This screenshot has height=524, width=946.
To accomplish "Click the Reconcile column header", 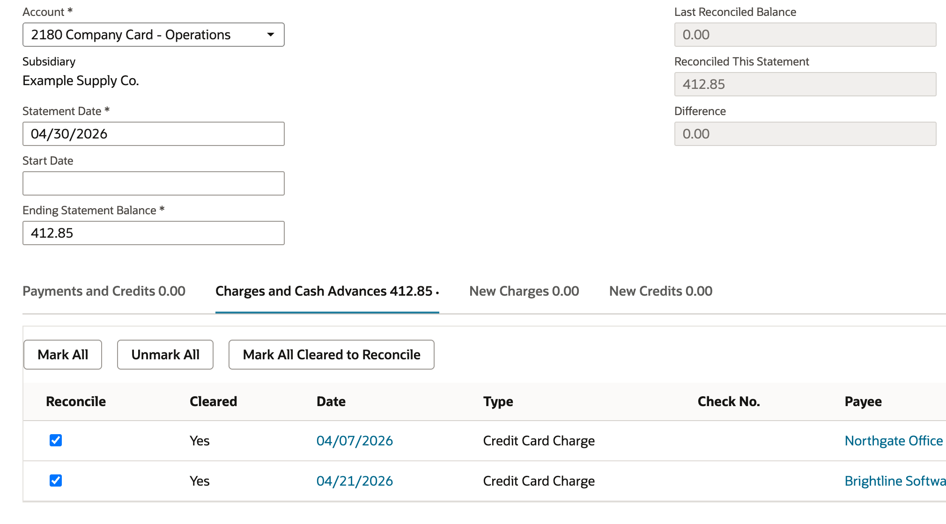I will click(76, 401).
